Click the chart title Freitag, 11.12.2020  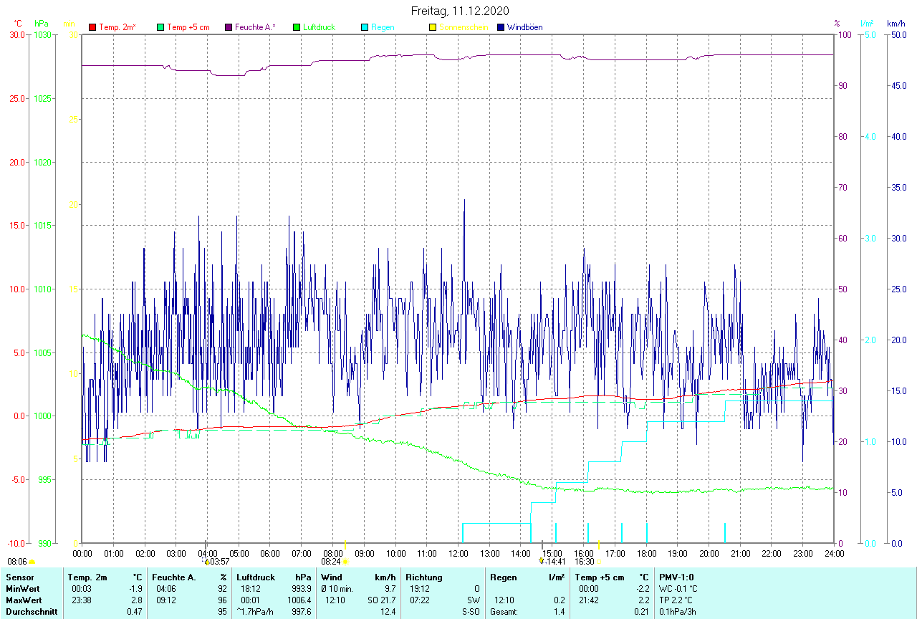point(460,11)
